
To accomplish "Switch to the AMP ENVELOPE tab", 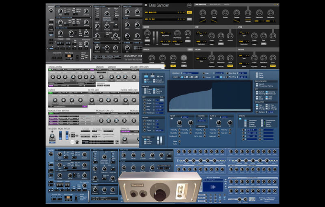I will pyautogui.click(x=201, y=5).
